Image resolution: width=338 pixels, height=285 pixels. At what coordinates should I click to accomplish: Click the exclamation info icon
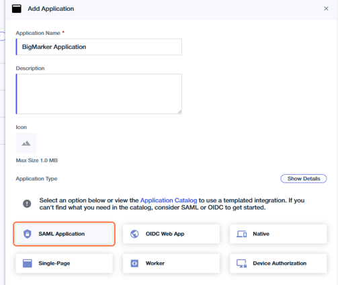pyautogui.click(x=27, y=204)
